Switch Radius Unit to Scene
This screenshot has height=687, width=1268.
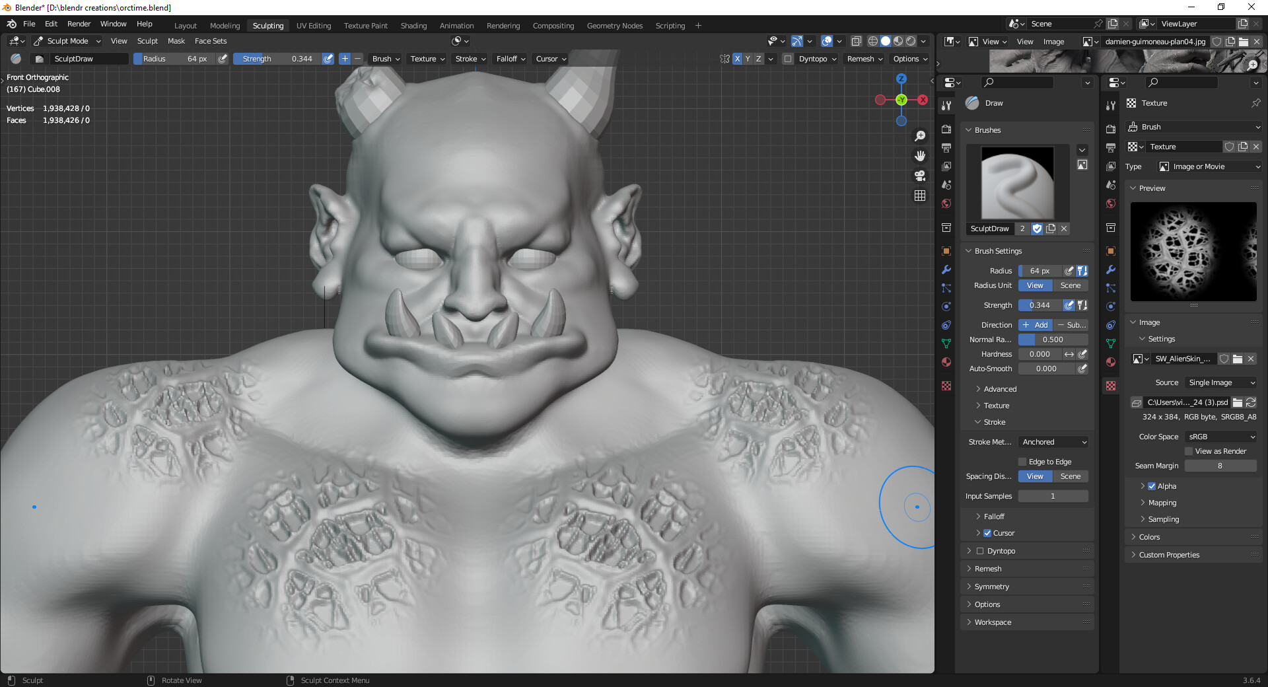pyautogui.click(x=1070, y=285)
